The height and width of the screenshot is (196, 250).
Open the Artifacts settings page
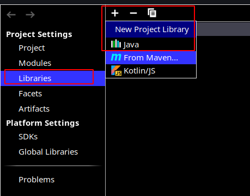[x=34, y=109]
